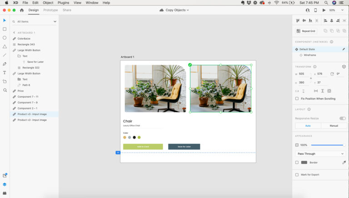The image size is (349, 198).
Task: Click the border color swatch
Action: click(x=304, y=163)
